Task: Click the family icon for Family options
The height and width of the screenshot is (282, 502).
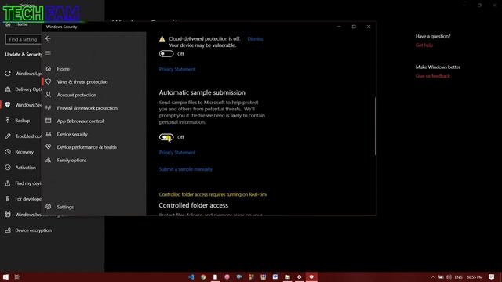Action: coord(49,160)
